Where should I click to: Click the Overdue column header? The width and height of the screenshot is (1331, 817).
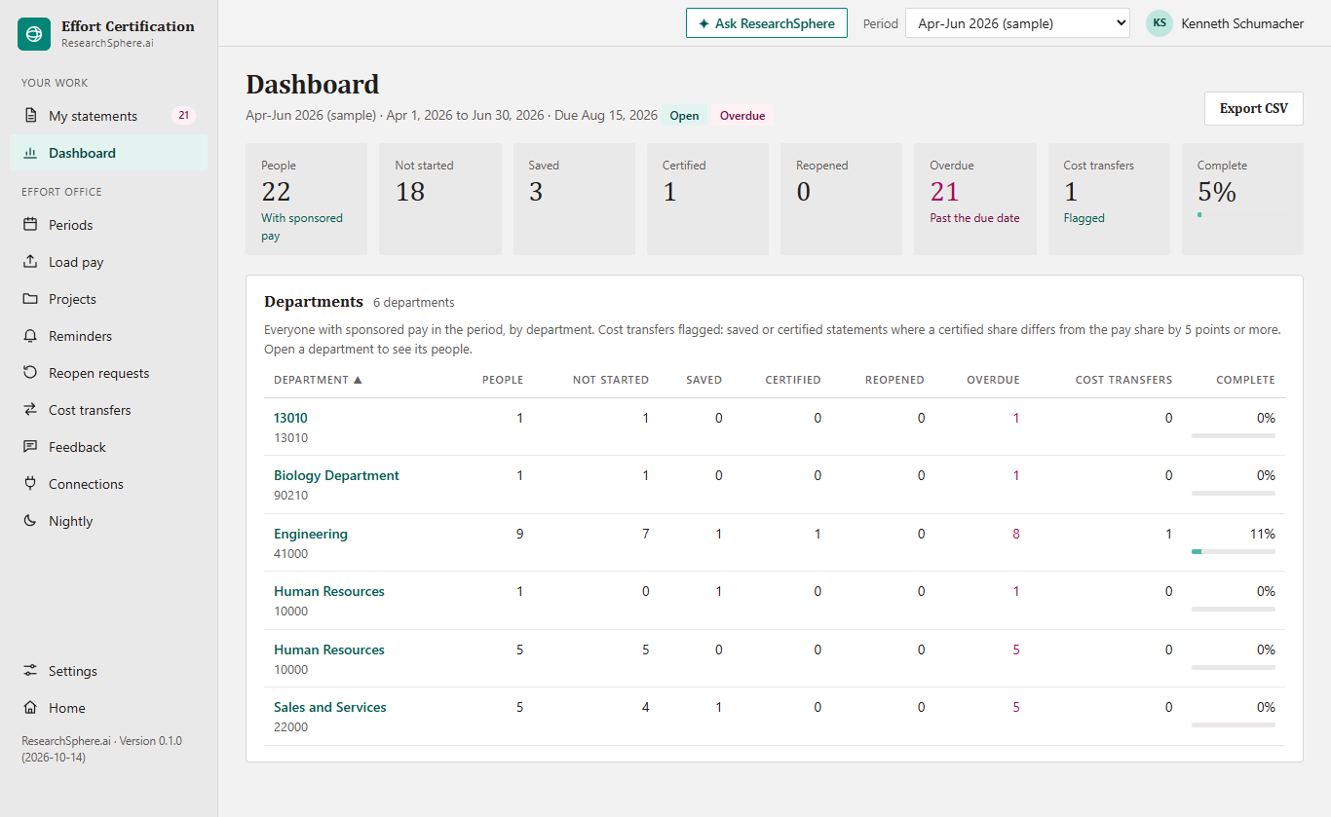(993, 380)
